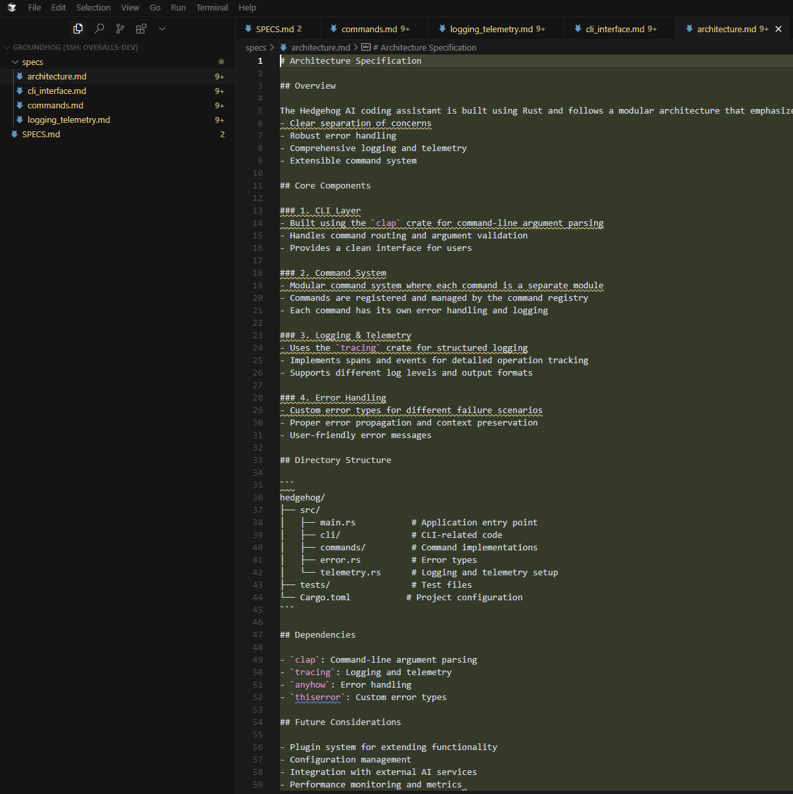The image size is (793, 794).
Task: Expand the additional views chevron in the activity bar
Action: [162, 29]
